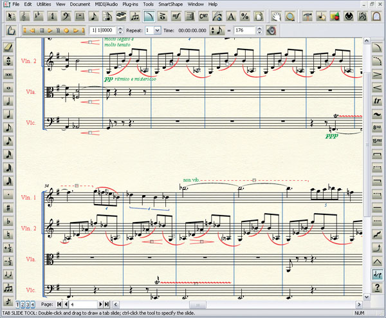Open the speaker playback settings
This screenshot has height=318, width=386.
pyautogui.click(x=271, y=30)
